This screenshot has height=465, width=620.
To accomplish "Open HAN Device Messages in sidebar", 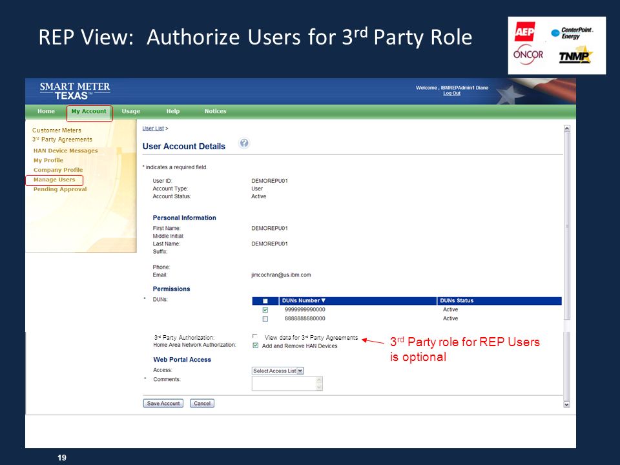I will [x=65, y=150].
